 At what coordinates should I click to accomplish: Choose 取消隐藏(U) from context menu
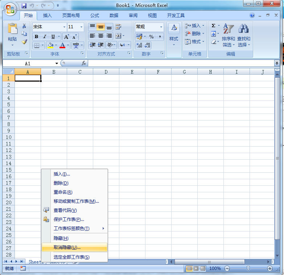75,247
